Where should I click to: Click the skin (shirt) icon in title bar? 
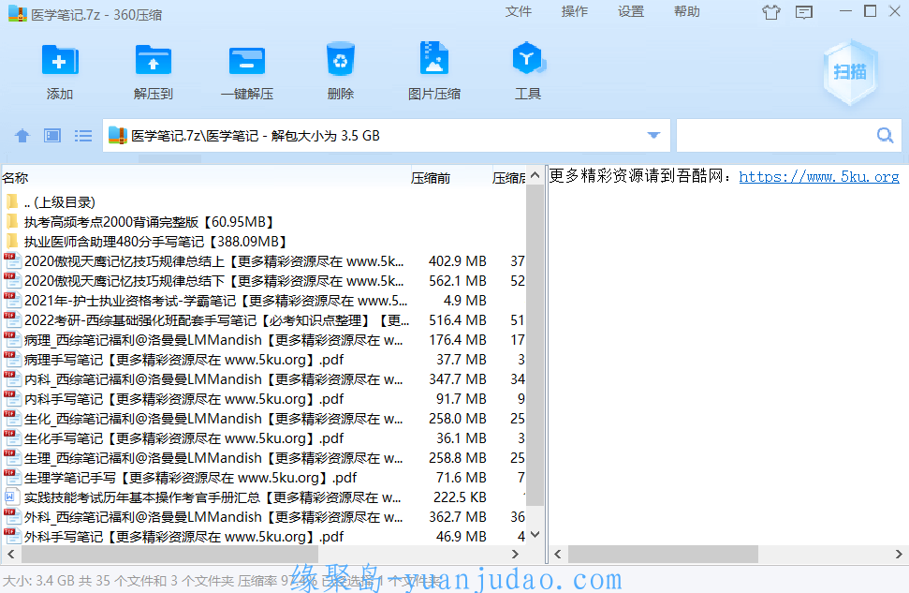click(x=770, y=12)
